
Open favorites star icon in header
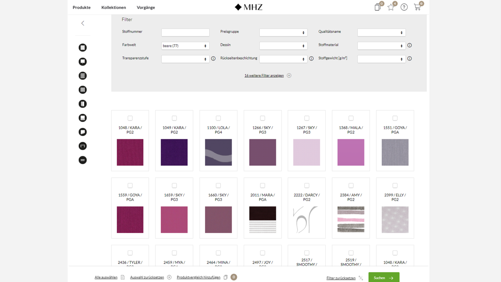tap(391, 7)
